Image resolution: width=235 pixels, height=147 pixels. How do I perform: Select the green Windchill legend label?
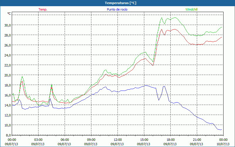(x=192, y=9)
